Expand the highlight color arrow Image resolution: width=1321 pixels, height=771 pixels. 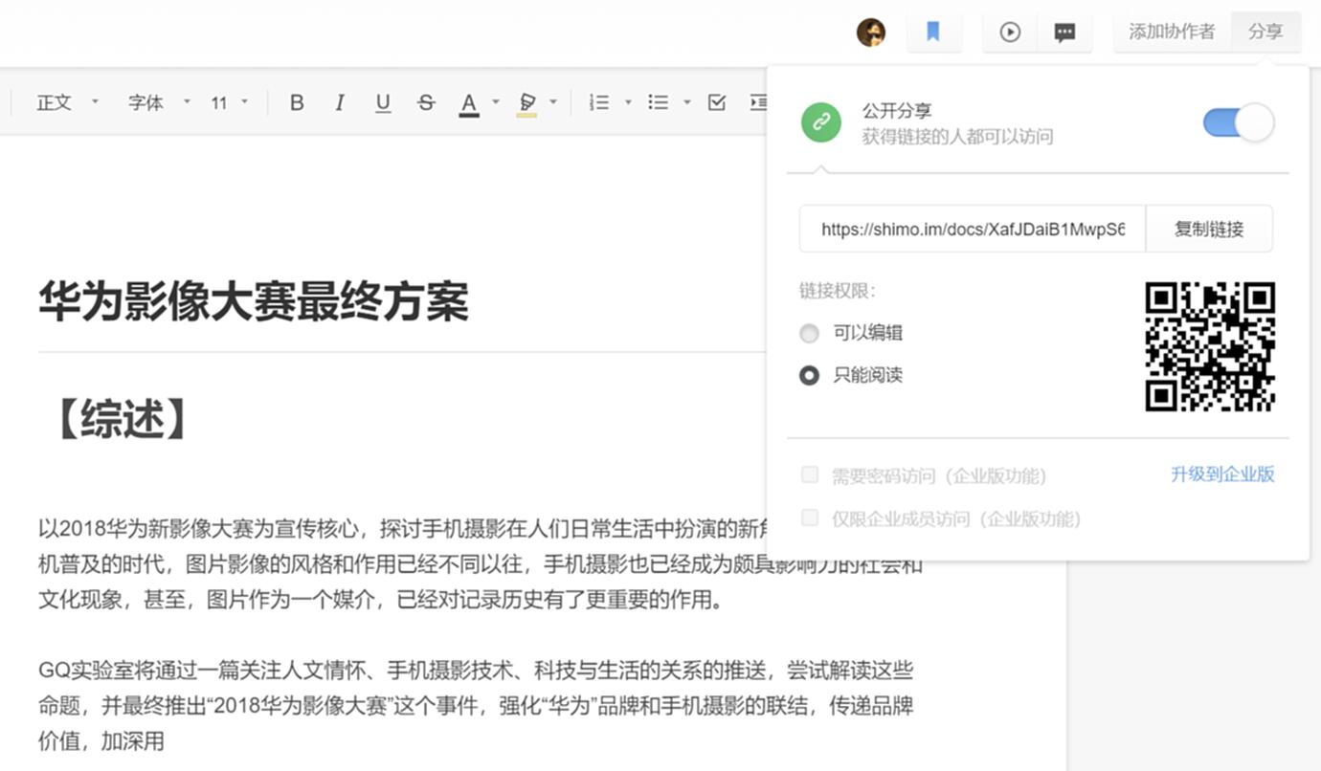552,102
